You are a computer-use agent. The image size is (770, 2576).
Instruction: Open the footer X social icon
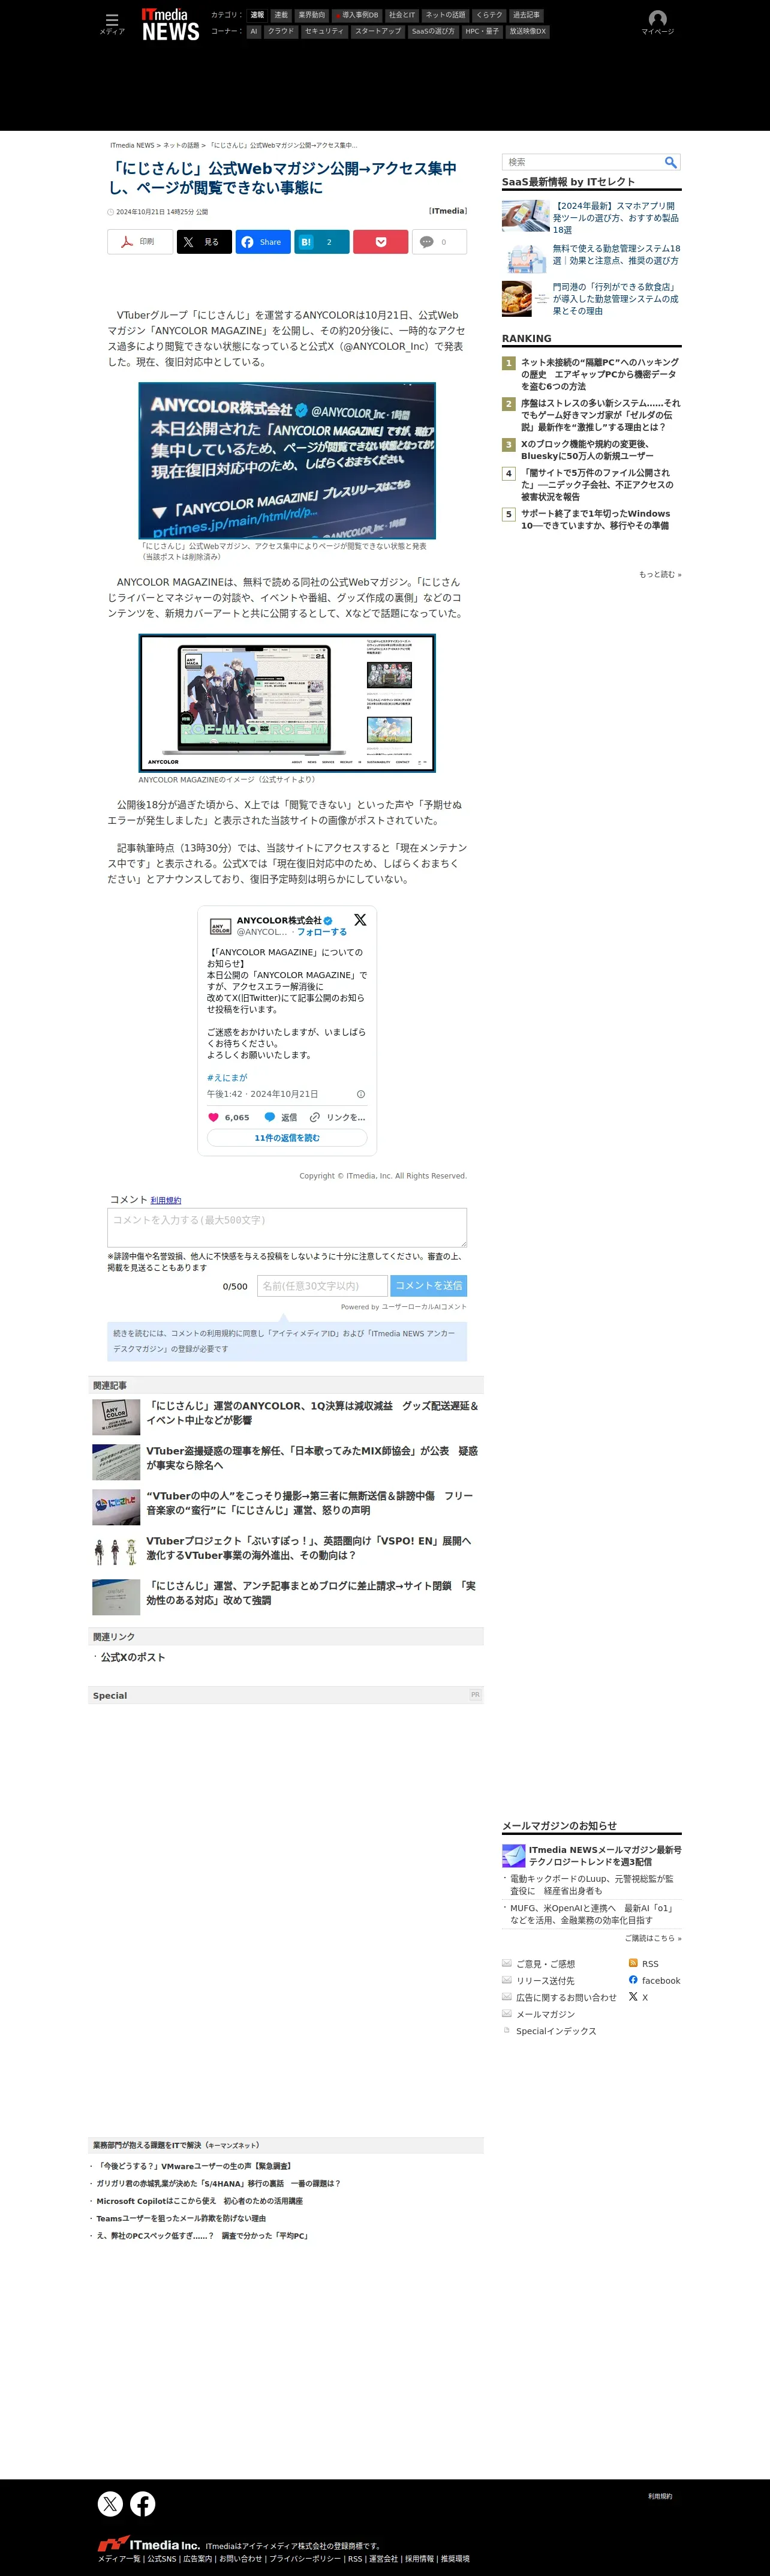tap(110, 2504)
